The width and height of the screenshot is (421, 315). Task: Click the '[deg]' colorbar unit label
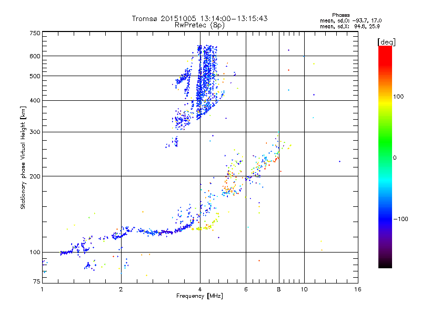point(386,42)
